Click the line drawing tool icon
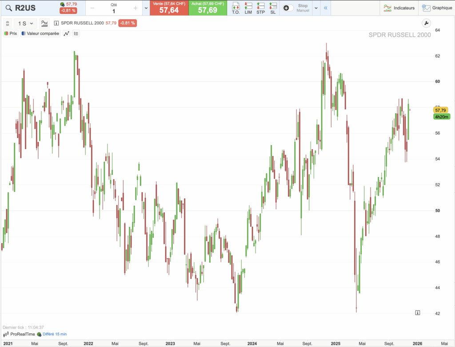 (x=66, y=33)
